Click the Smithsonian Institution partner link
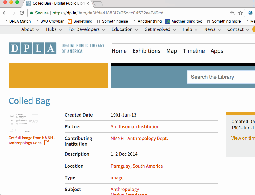Image resolution: width=255 pixels, height=195 pixels. (x=135, y=127)
